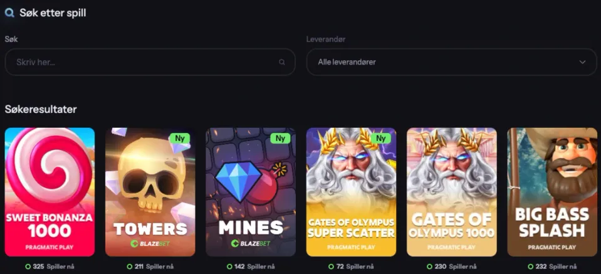The height and width of the screenshot is (274, 601).
Task: Click the chevron arrow in Leverandør dropdown
Action: [582, 62]
